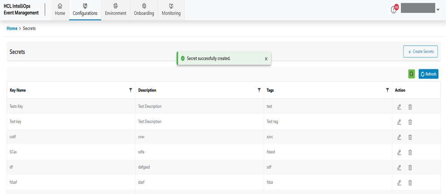This screenshot has height=194, width=446.
Task: Delete the Tests Key secret
Action: coord(410,107)
